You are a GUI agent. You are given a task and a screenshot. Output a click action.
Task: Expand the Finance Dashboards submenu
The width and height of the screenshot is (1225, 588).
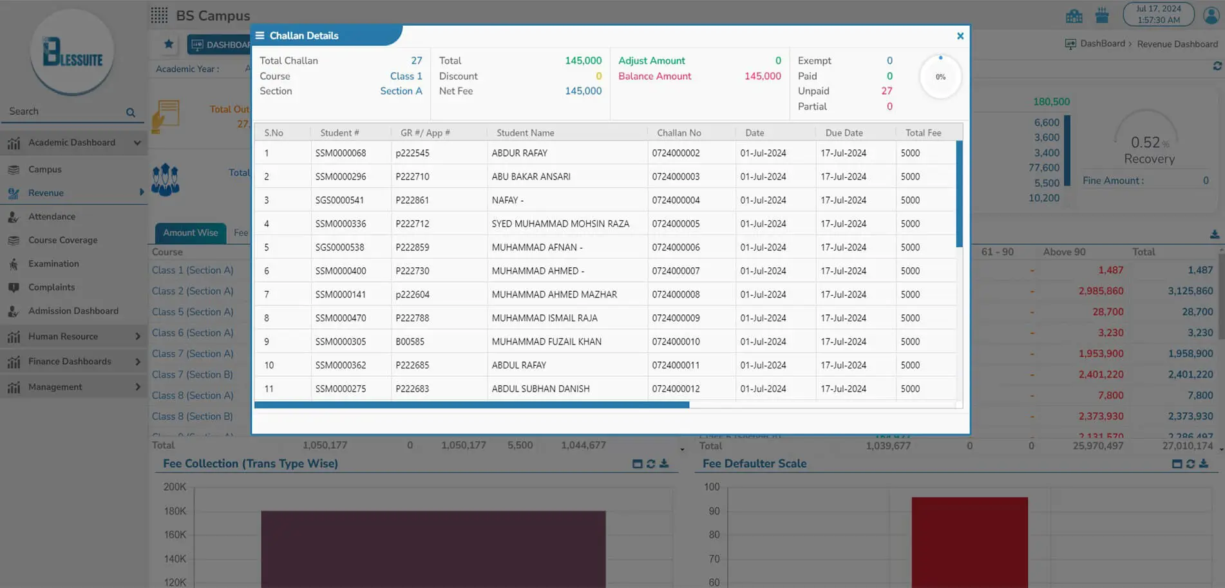pyautogui.click(x=137, y=362)
